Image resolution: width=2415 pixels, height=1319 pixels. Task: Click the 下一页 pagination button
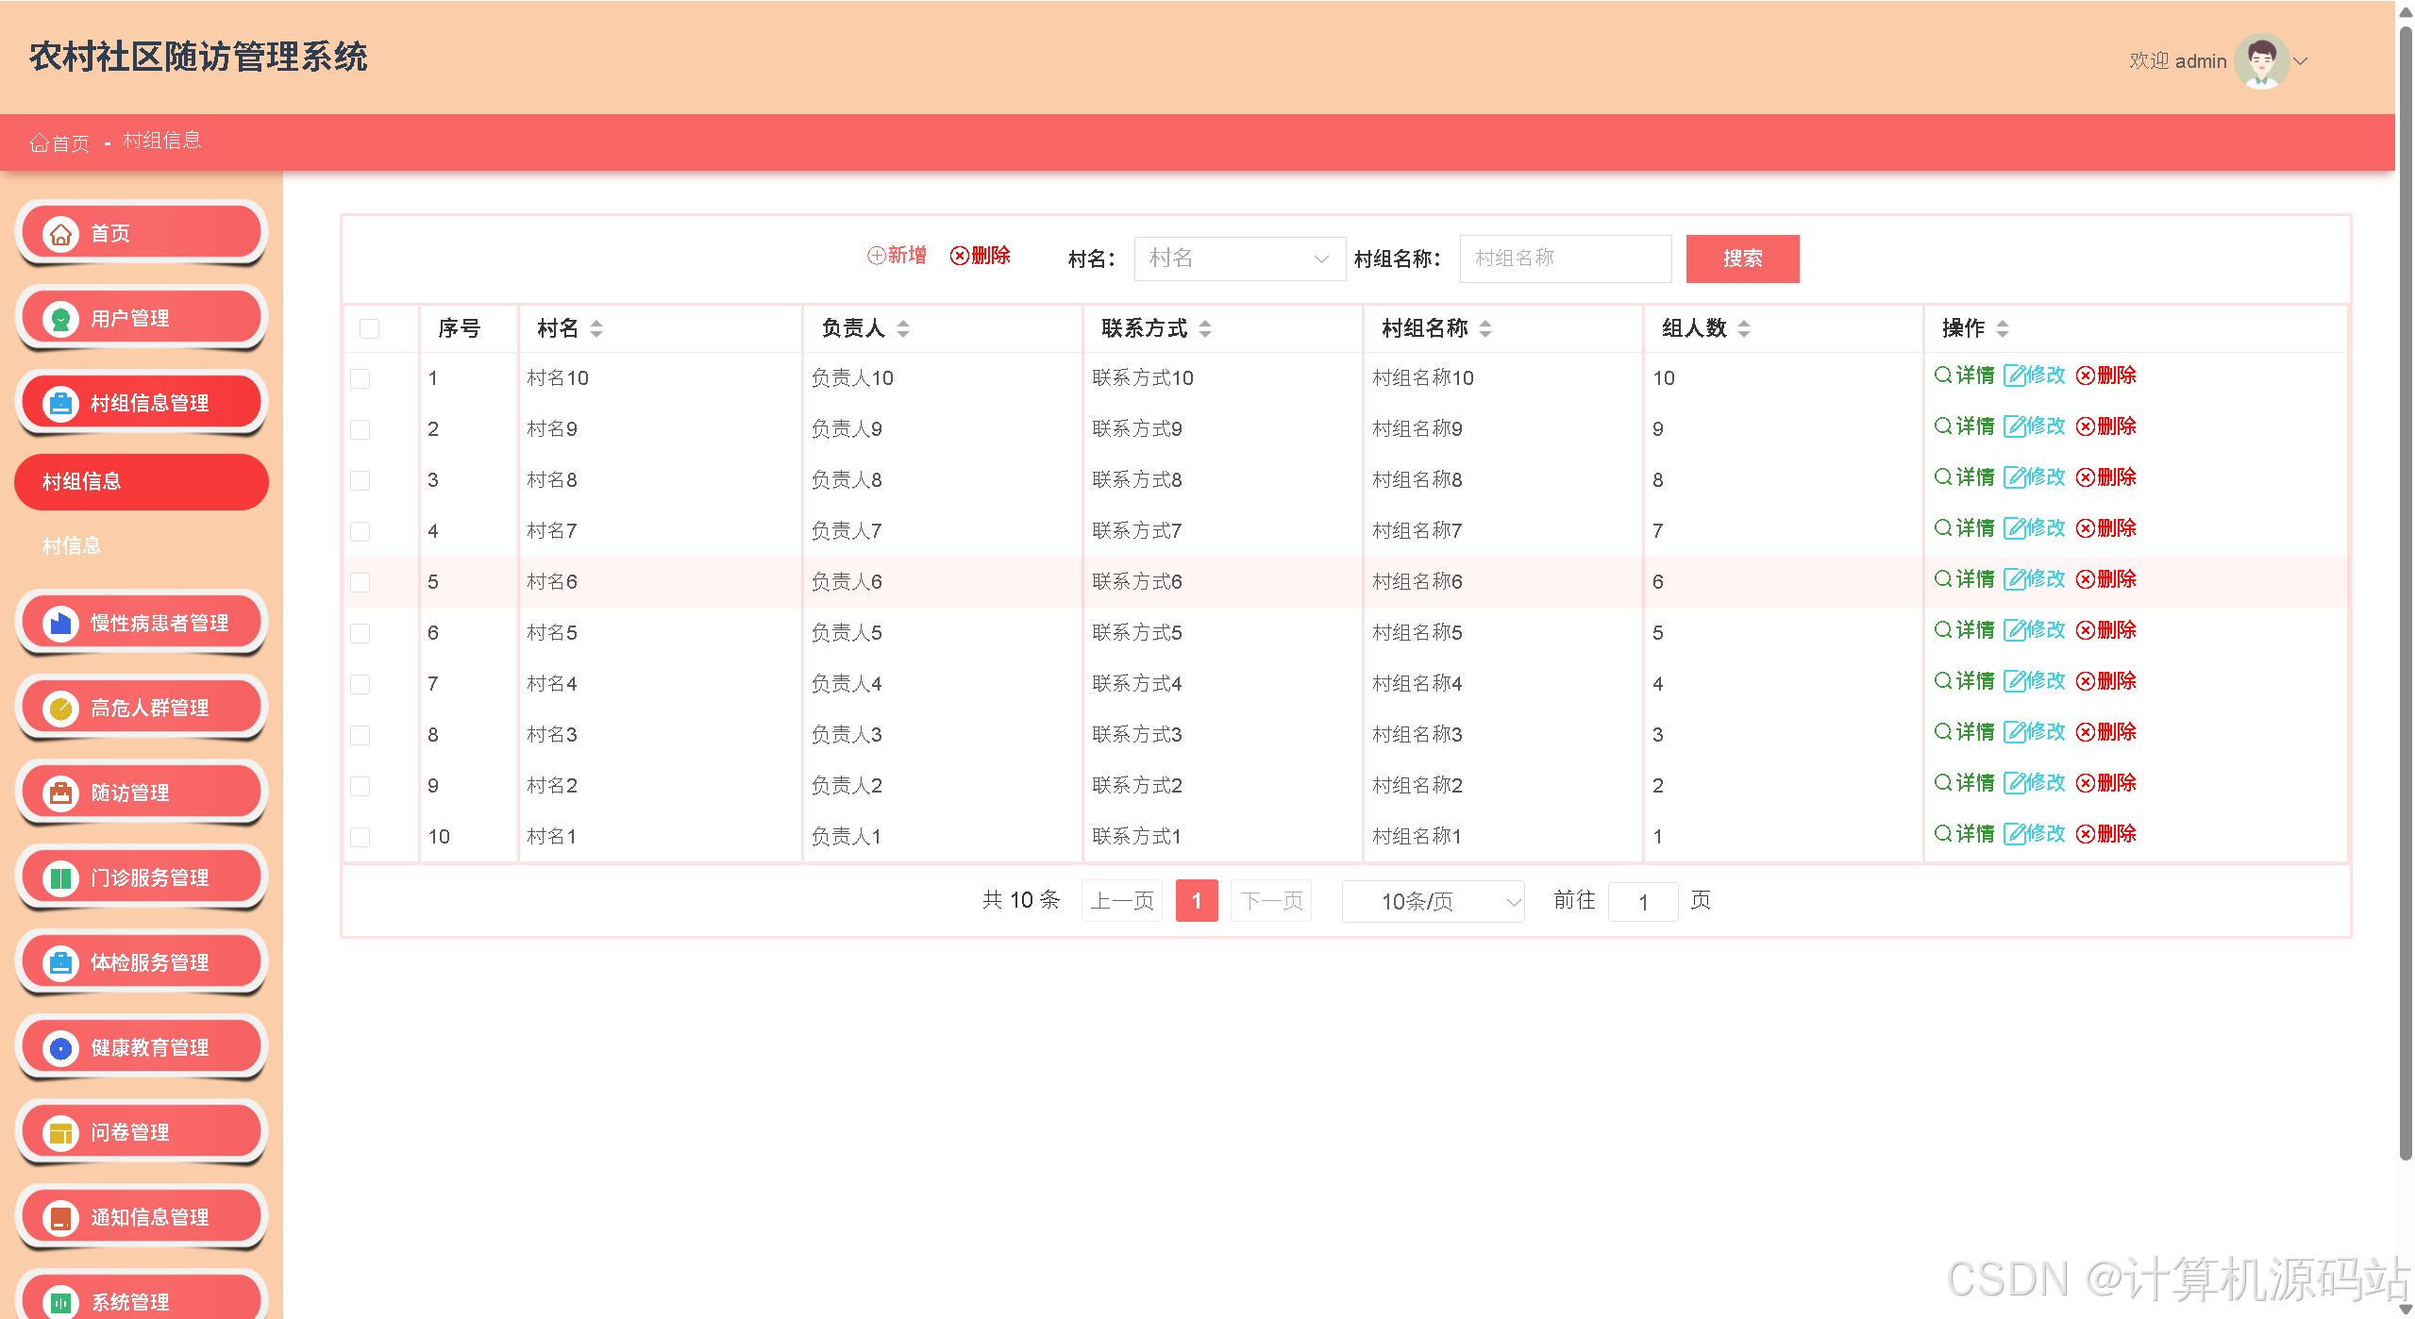click(1271, 901)
